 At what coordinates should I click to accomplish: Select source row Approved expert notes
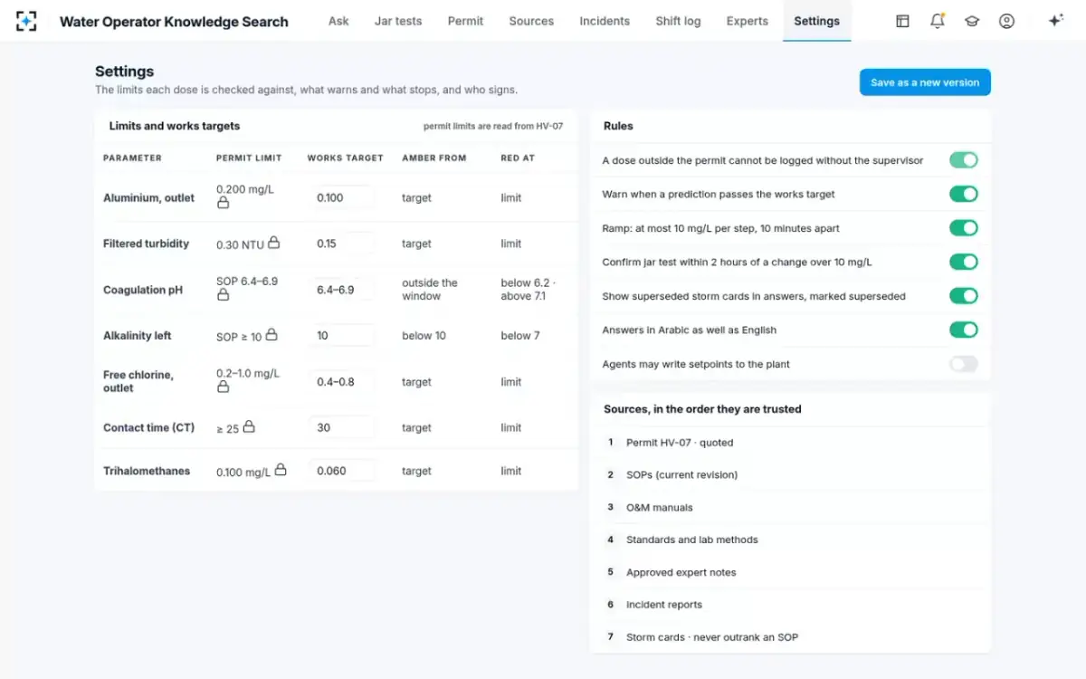(790, 572)
